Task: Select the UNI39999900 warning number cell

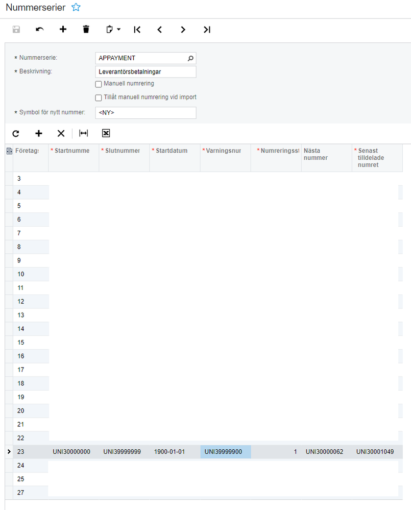Action: 226,452
